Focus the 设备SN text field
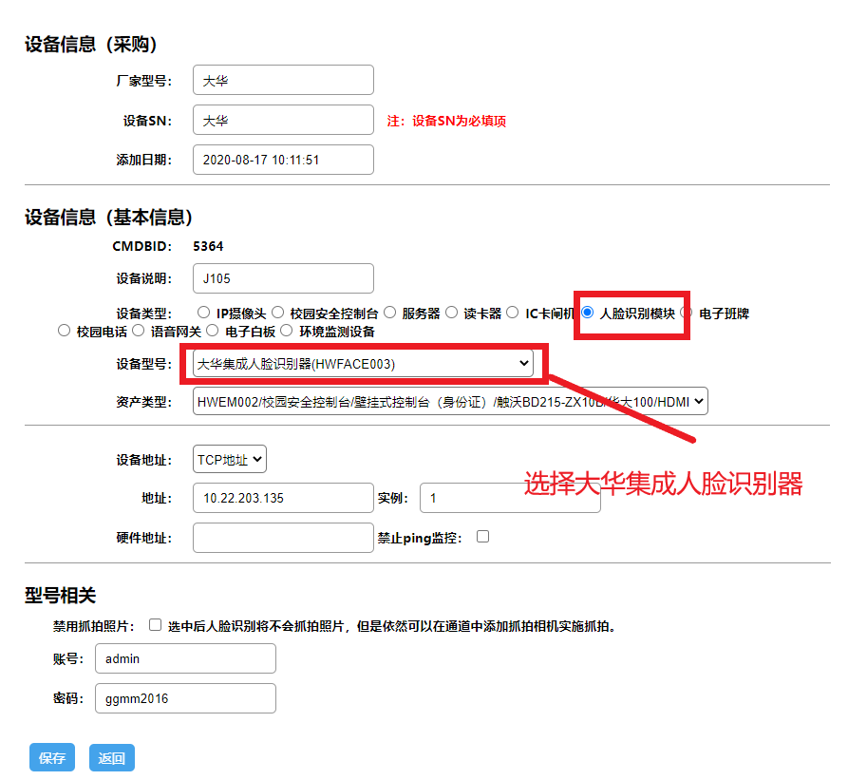The width and height of the screenshot is (848, 780). coord(283,121)
